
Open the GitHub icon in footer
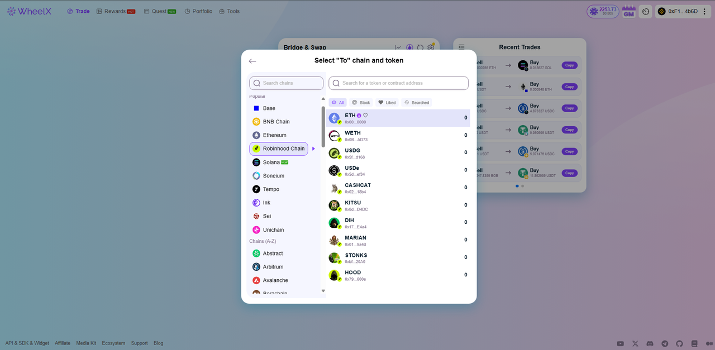[x=680, y=343]
